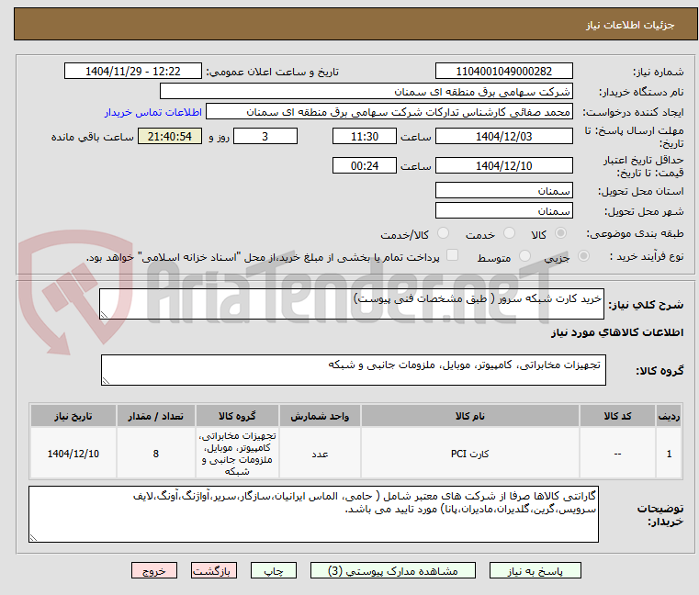Screen dimensions: 699x595
Task: Select the خدمت radio button
Action: click(x=509, y=233)
